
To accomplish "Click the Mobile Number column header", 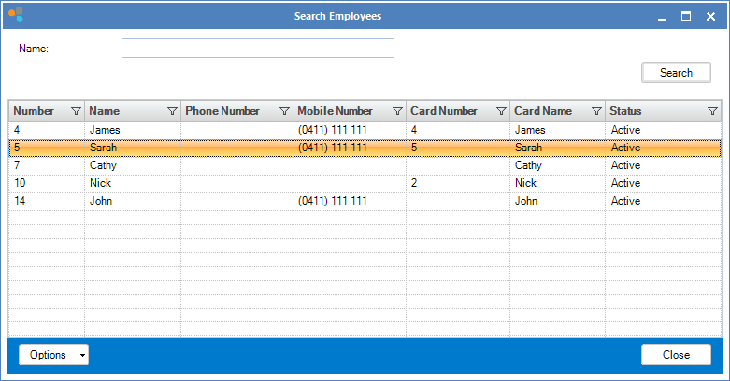I will click(336, 111).
